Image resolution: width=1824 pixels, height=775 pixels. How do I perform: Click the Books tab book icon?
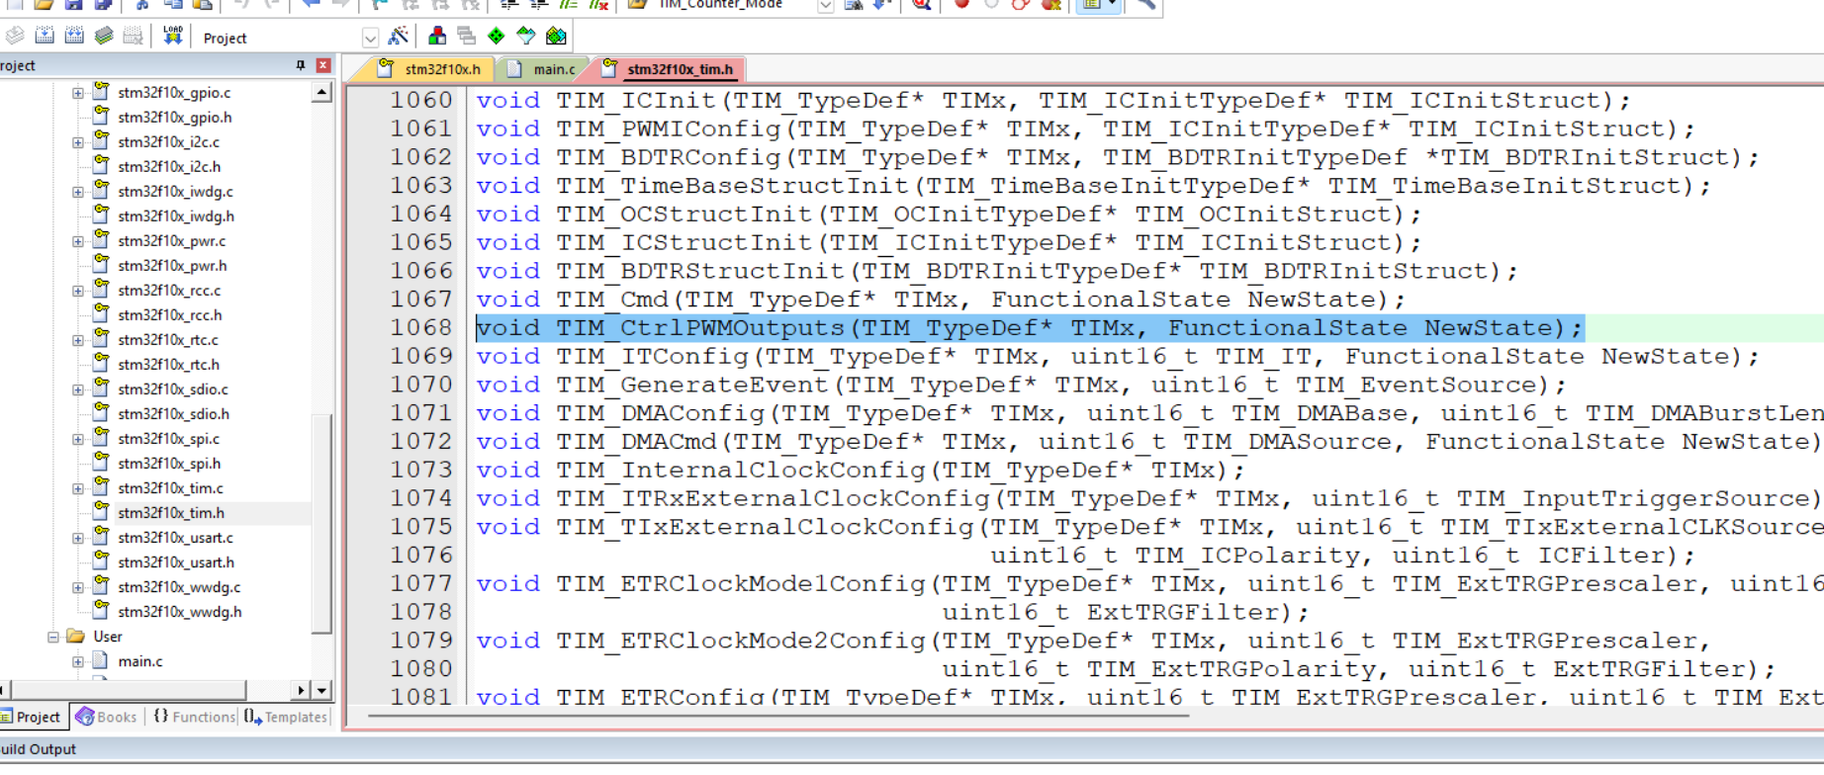85,717
